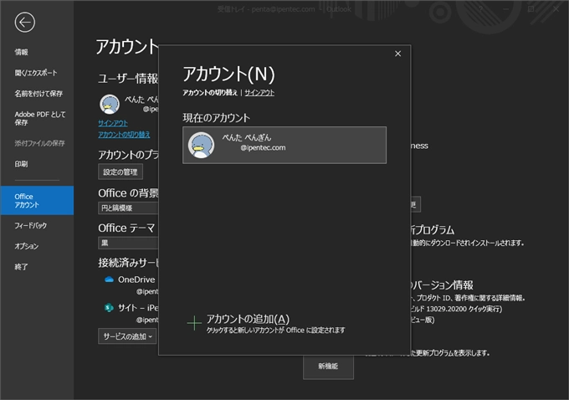The image size is (569, 400).
Task: Click the 設定の管理 button
Action: [120, 172]
